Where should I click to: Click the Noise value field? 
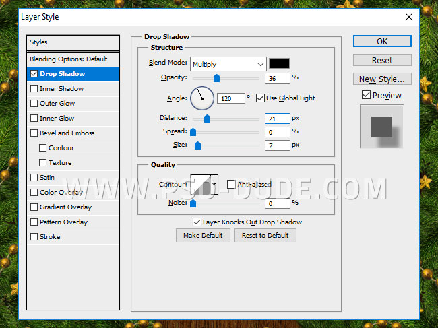point(278,203)
